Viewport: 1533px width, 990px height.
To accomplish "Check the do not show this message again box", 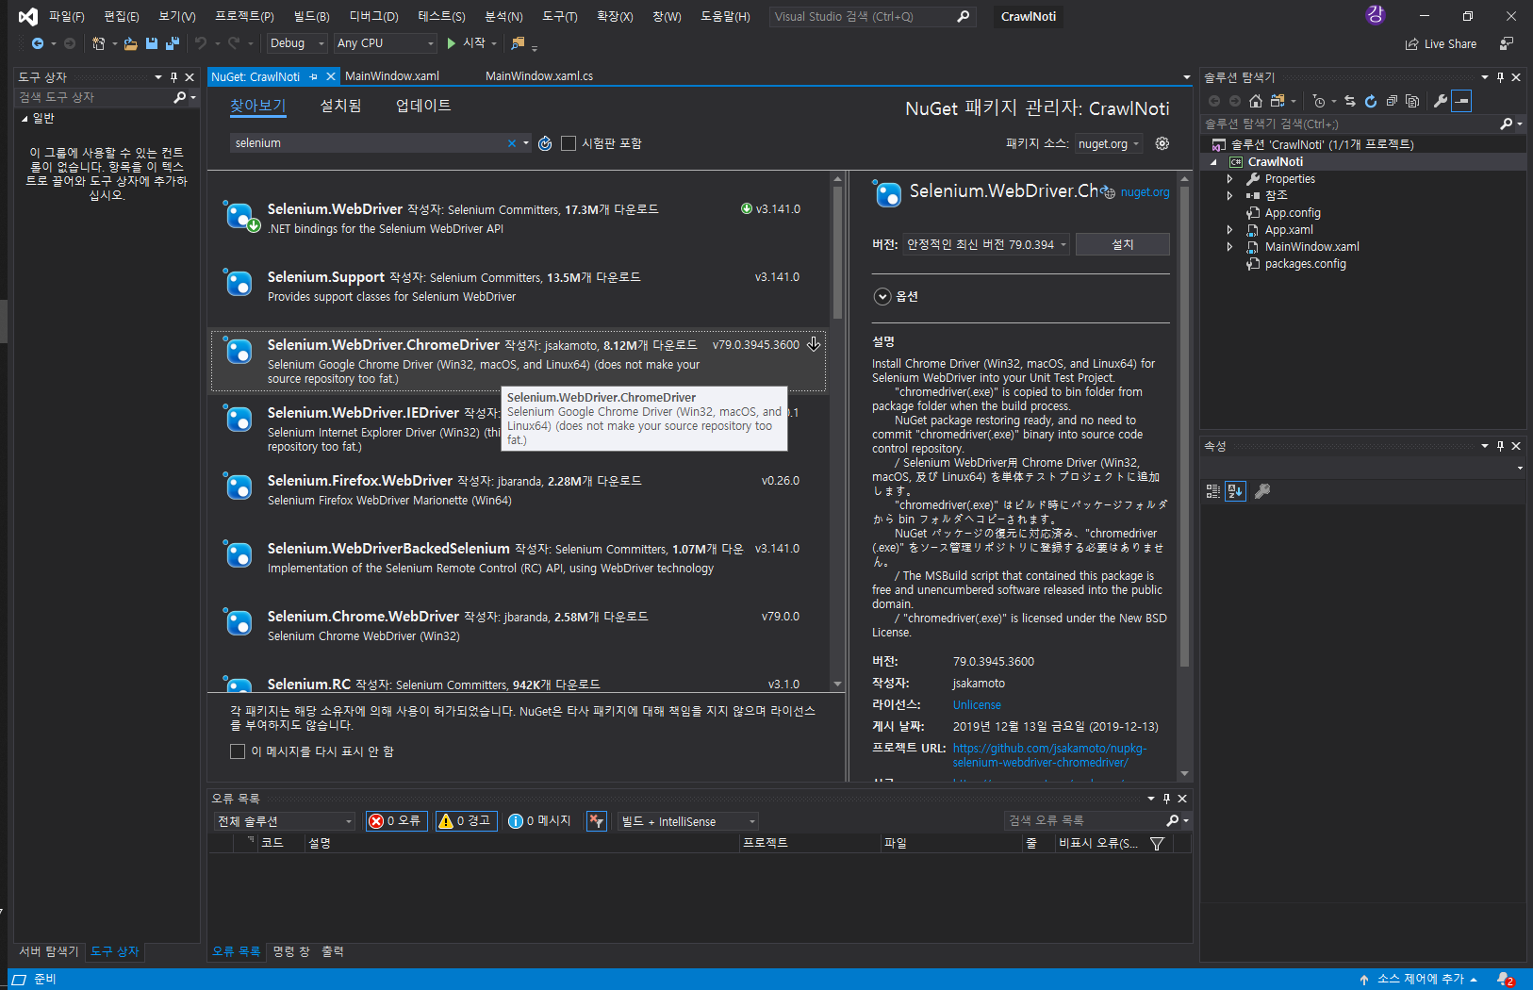I will (238, 751).
